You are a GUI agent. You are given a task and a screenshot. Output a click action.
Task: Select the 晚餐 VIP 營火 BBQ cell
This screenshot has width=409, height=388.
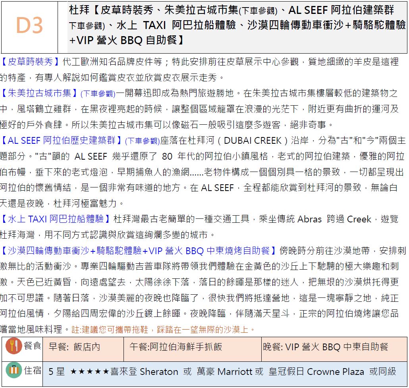326,347
